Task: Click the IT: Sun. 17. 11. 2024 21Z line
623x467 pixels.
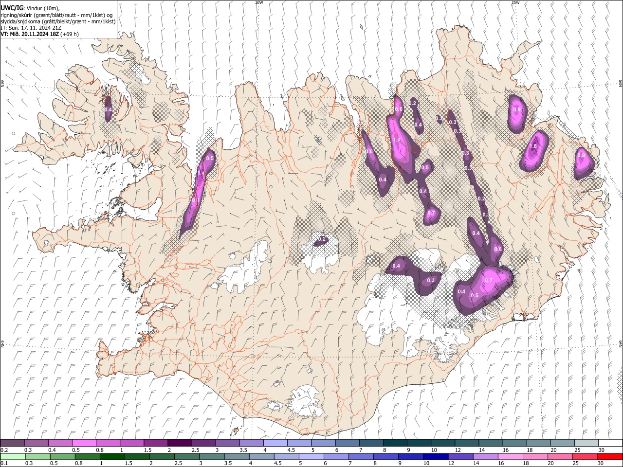Action: point(31,28)
